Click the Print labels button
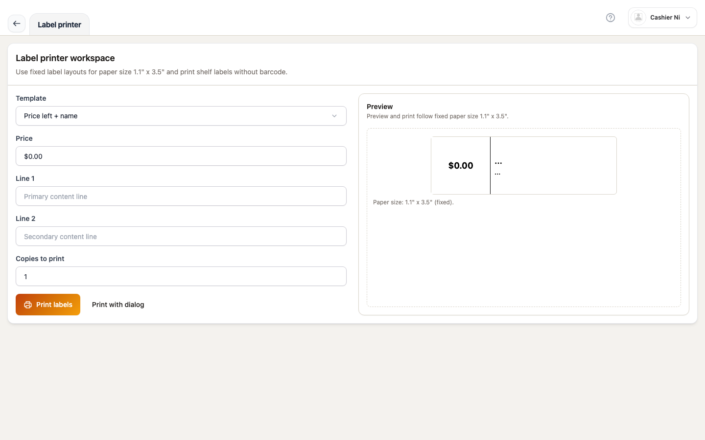 48,305
